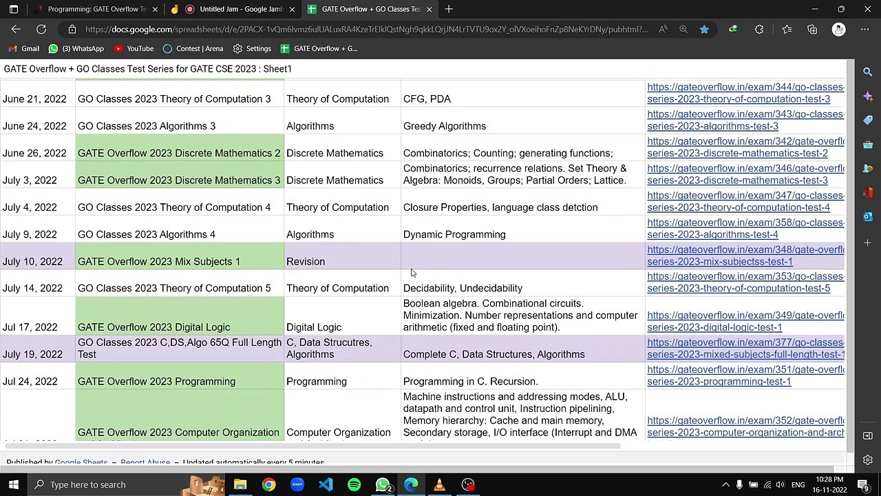Open the Edge sidebar Search icon
This screenshot has width=881, height=496.
tap(868, 72)
